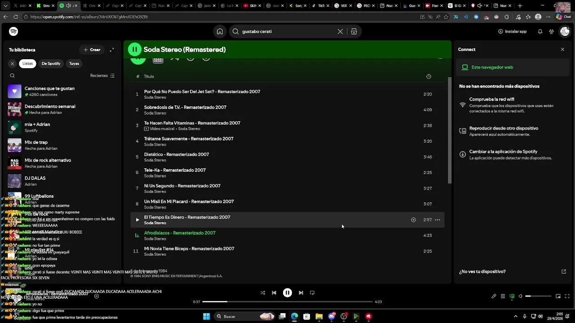The height and width of the screenshot is (323, 575).
Task: Toggle repeat in the player bar
Action: [312, 292]
